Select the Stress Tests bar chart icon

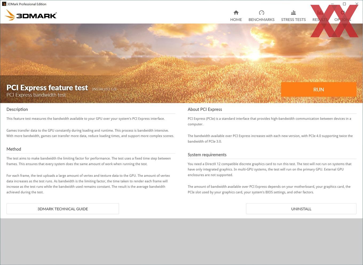(293, 13)
